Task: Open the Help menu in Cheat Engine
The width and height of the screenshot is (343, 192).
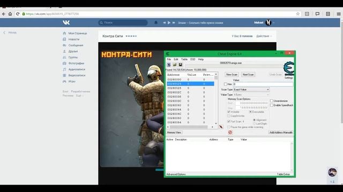Action: click(201, 59)
